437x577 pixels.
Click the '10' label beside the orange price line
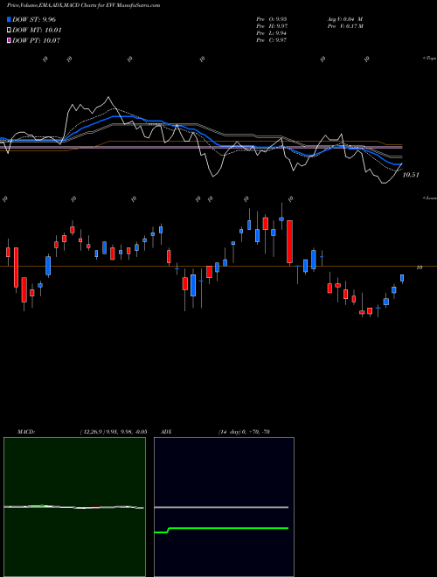[x=419, y=268]
